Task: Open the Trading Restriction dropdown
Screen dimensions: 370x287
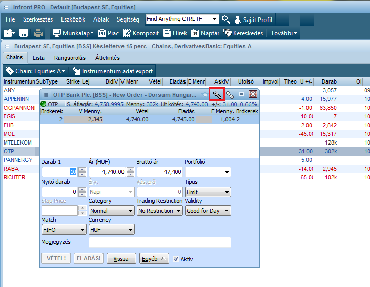Action: pos(160,211)
